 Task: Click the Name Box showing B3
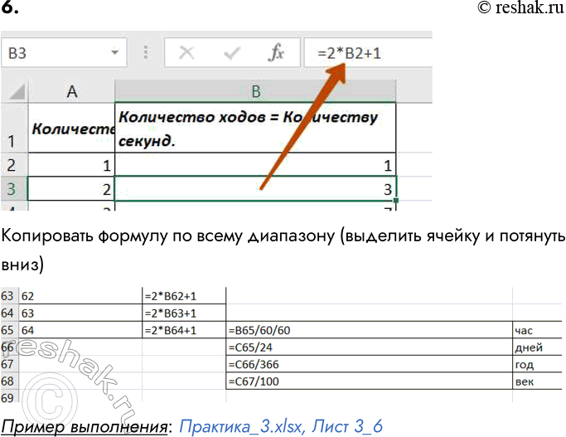click(50, 54)
